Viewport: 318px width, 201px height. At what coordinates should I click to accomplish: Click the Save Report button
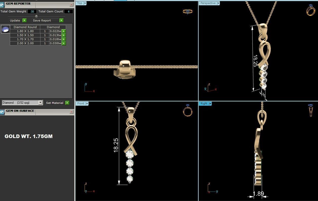(x=46, y=20)
